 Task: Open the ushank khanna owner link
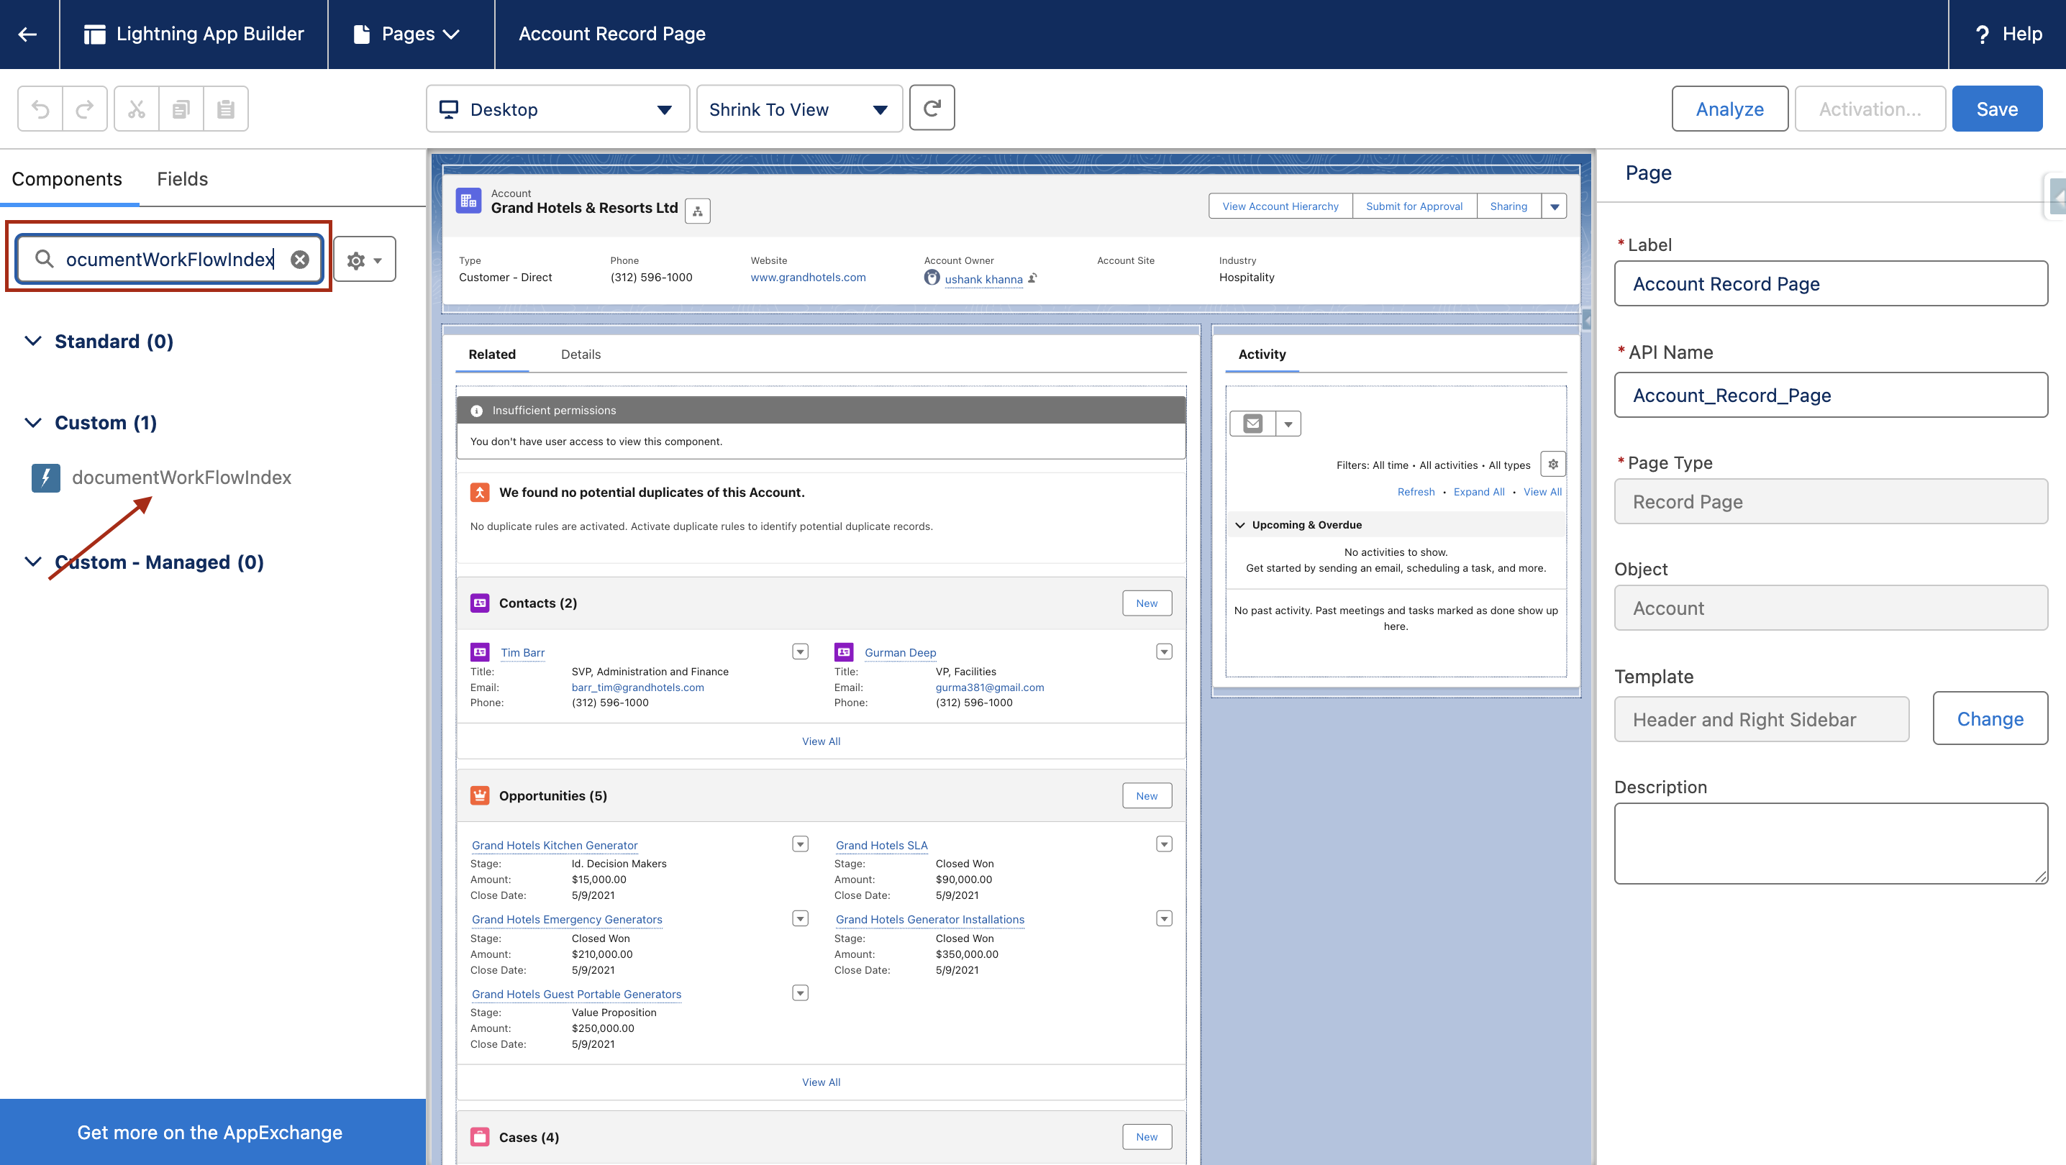(x=983, y=279)
